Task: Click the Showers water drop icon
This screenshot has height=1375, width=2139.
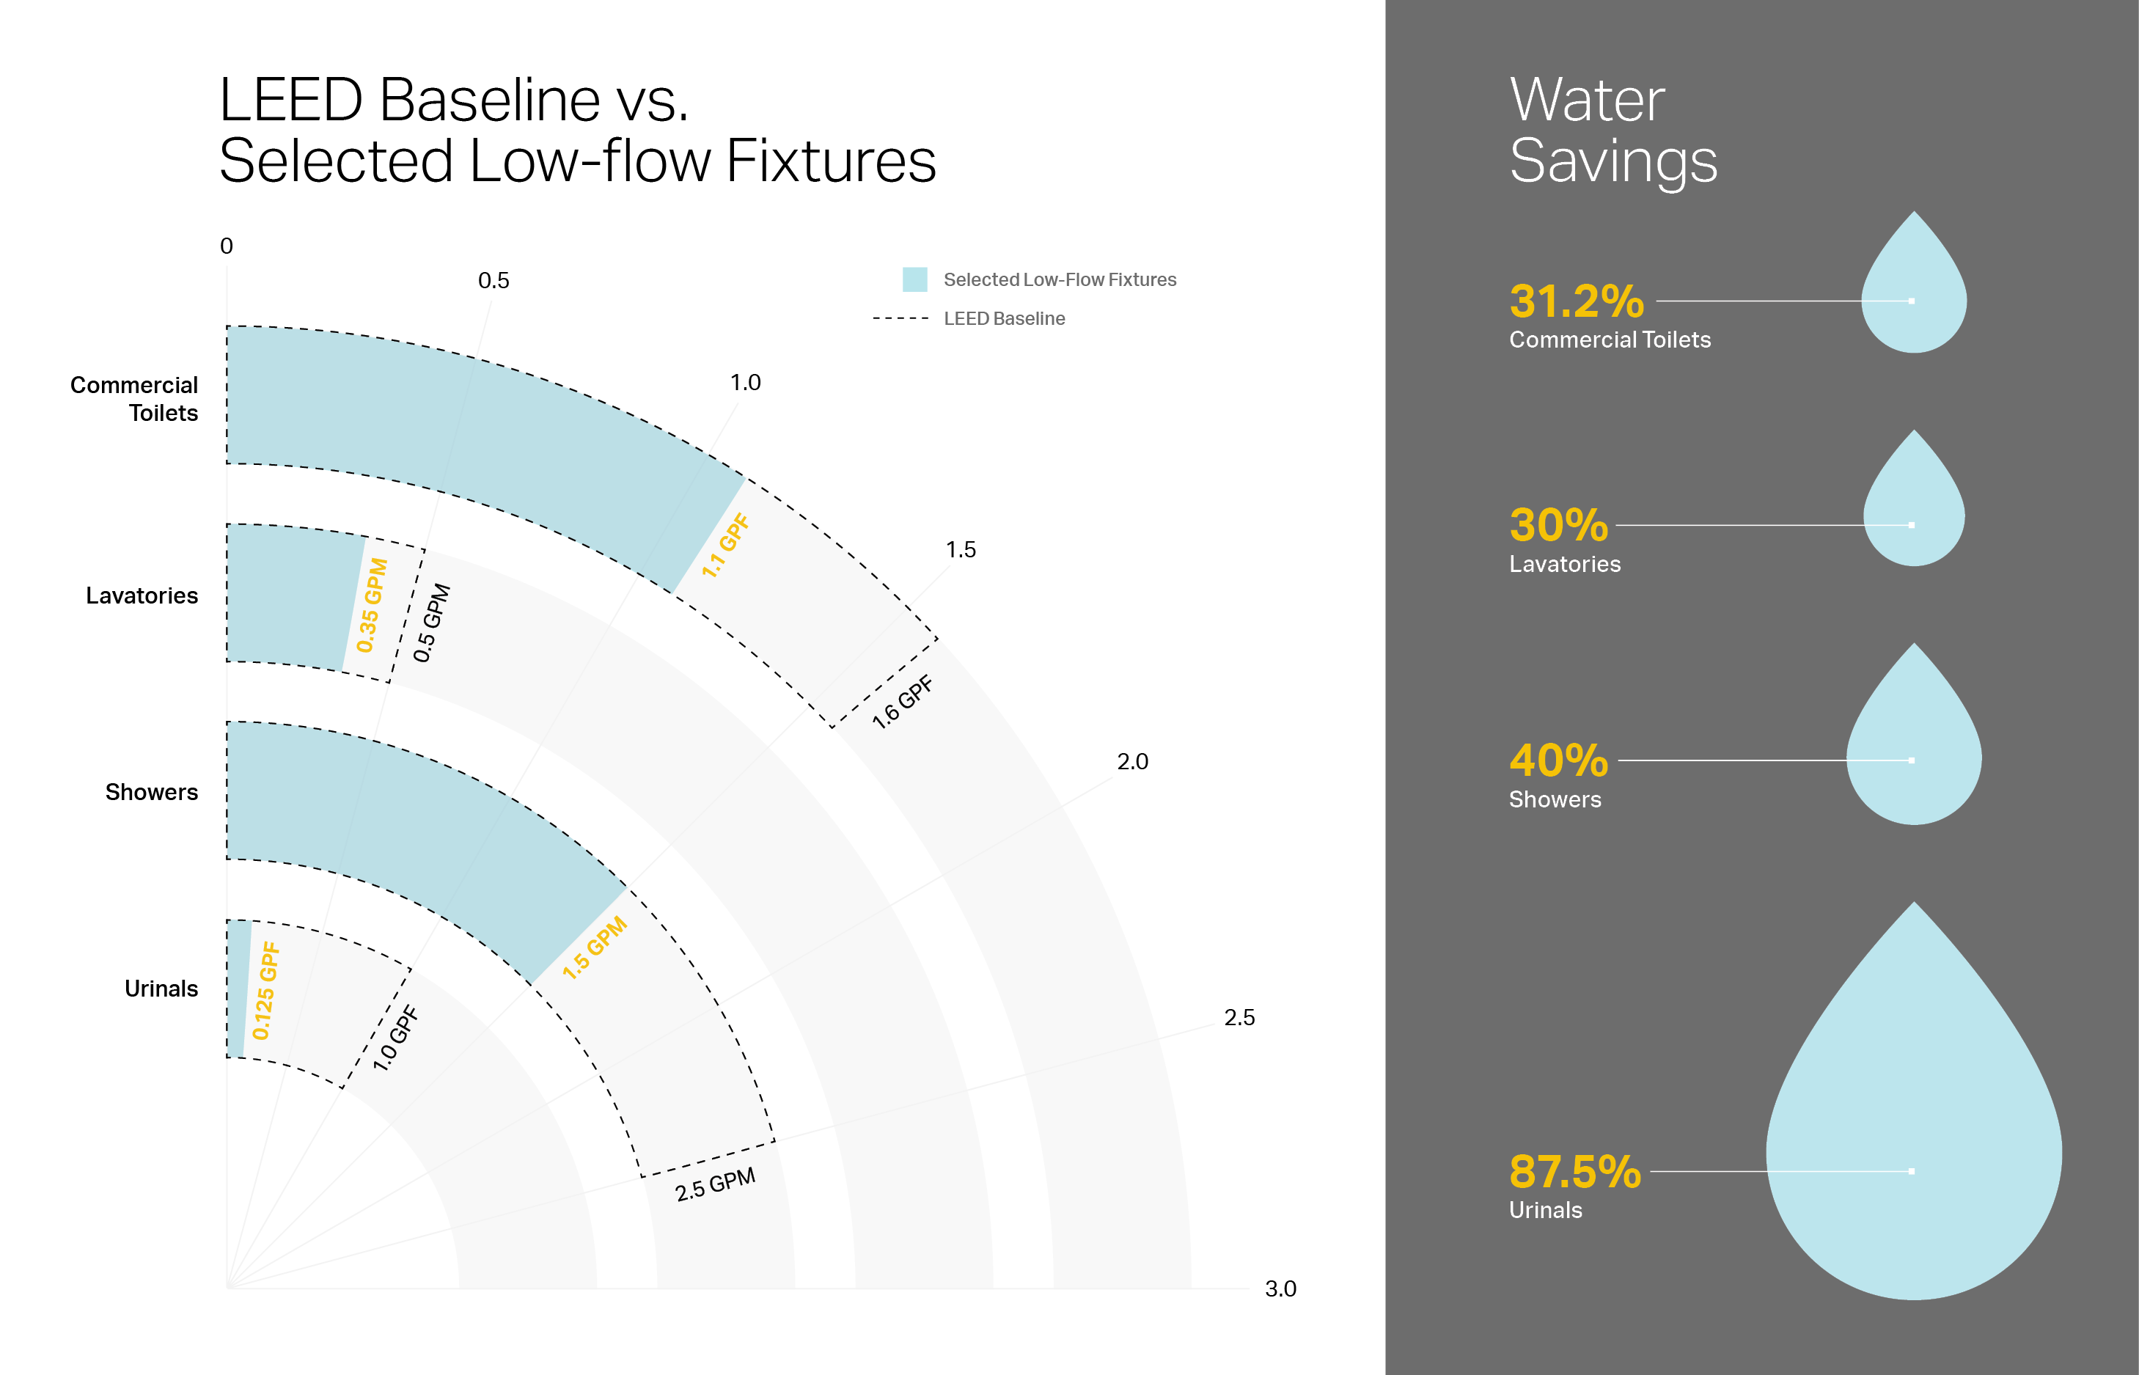Action: click(x=1913, y=746)
